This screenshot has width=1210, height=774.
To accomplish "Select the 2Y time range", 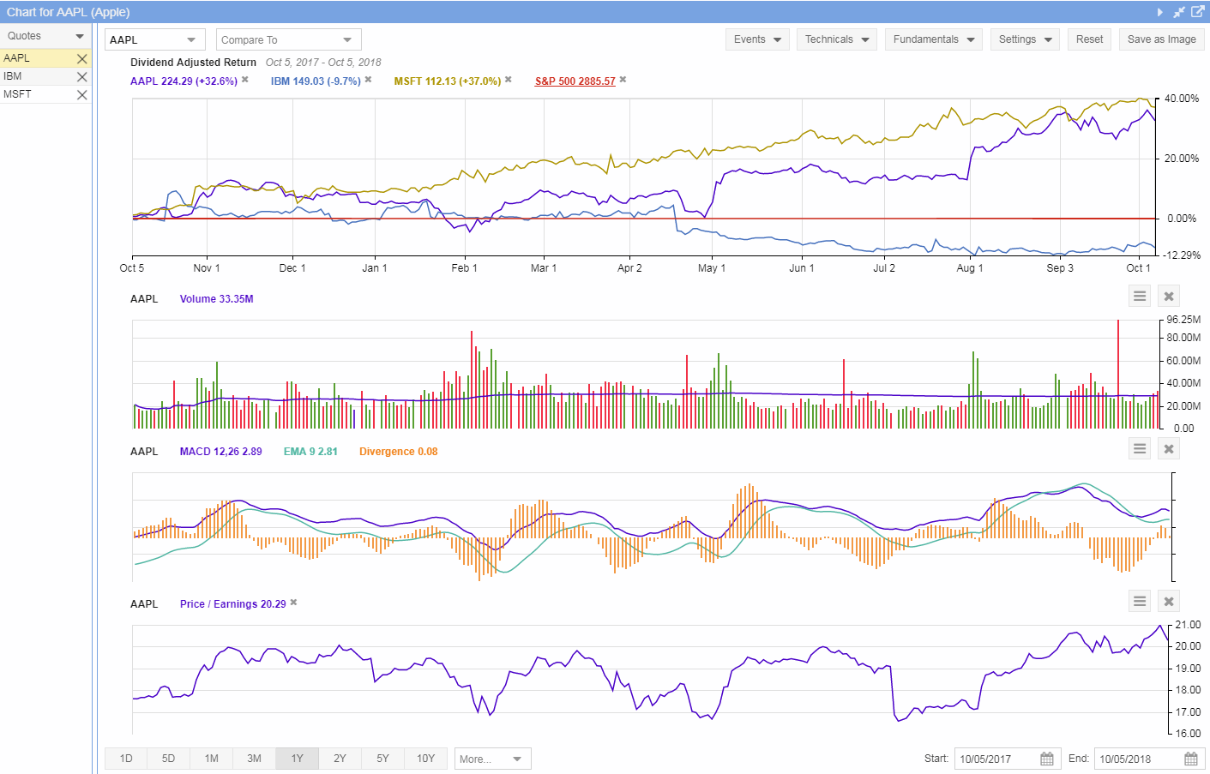I will pyautogui.click(x=340, y=759).
